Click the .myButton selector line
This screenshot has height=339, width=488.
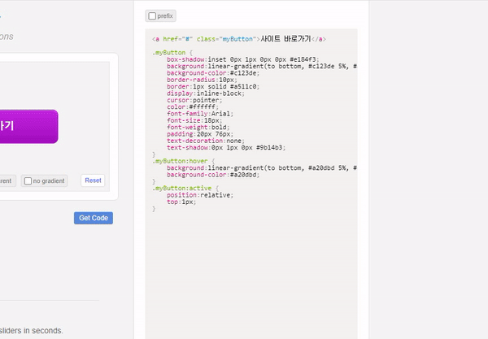click(172, 53)
